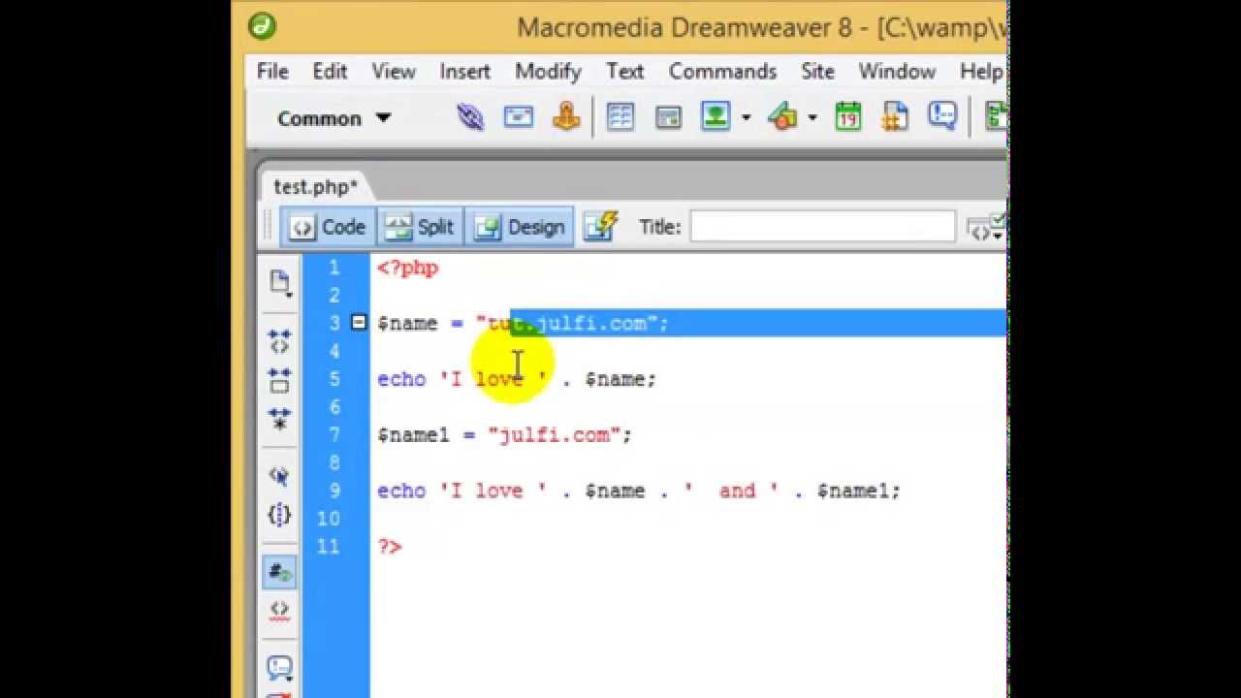Click the Media insert icon
Image resolution: width=1241 pixels, height=698 pixels.
782,117
